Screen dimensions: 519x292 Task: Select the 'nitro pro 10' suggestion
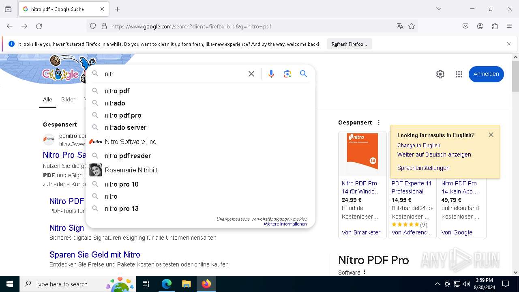coord(200,184)
